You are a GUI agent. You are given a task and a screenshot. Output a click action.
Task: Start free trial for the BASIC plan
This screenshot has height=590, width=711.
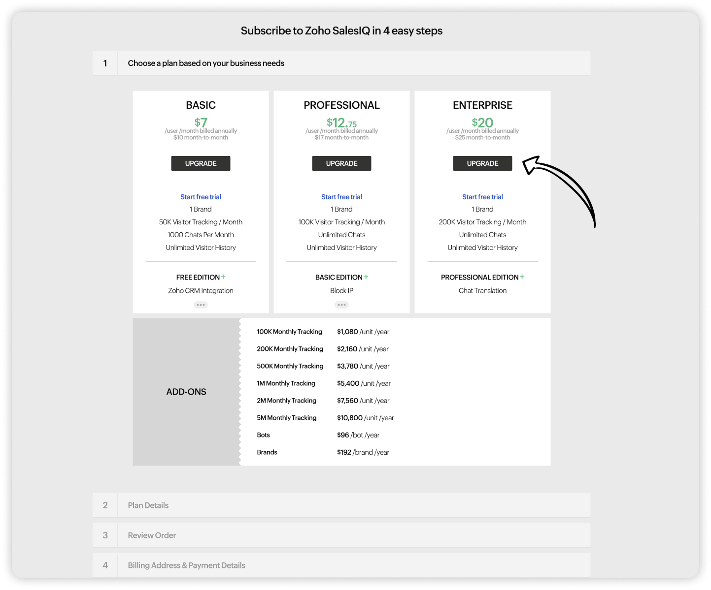tap(201, 197)
